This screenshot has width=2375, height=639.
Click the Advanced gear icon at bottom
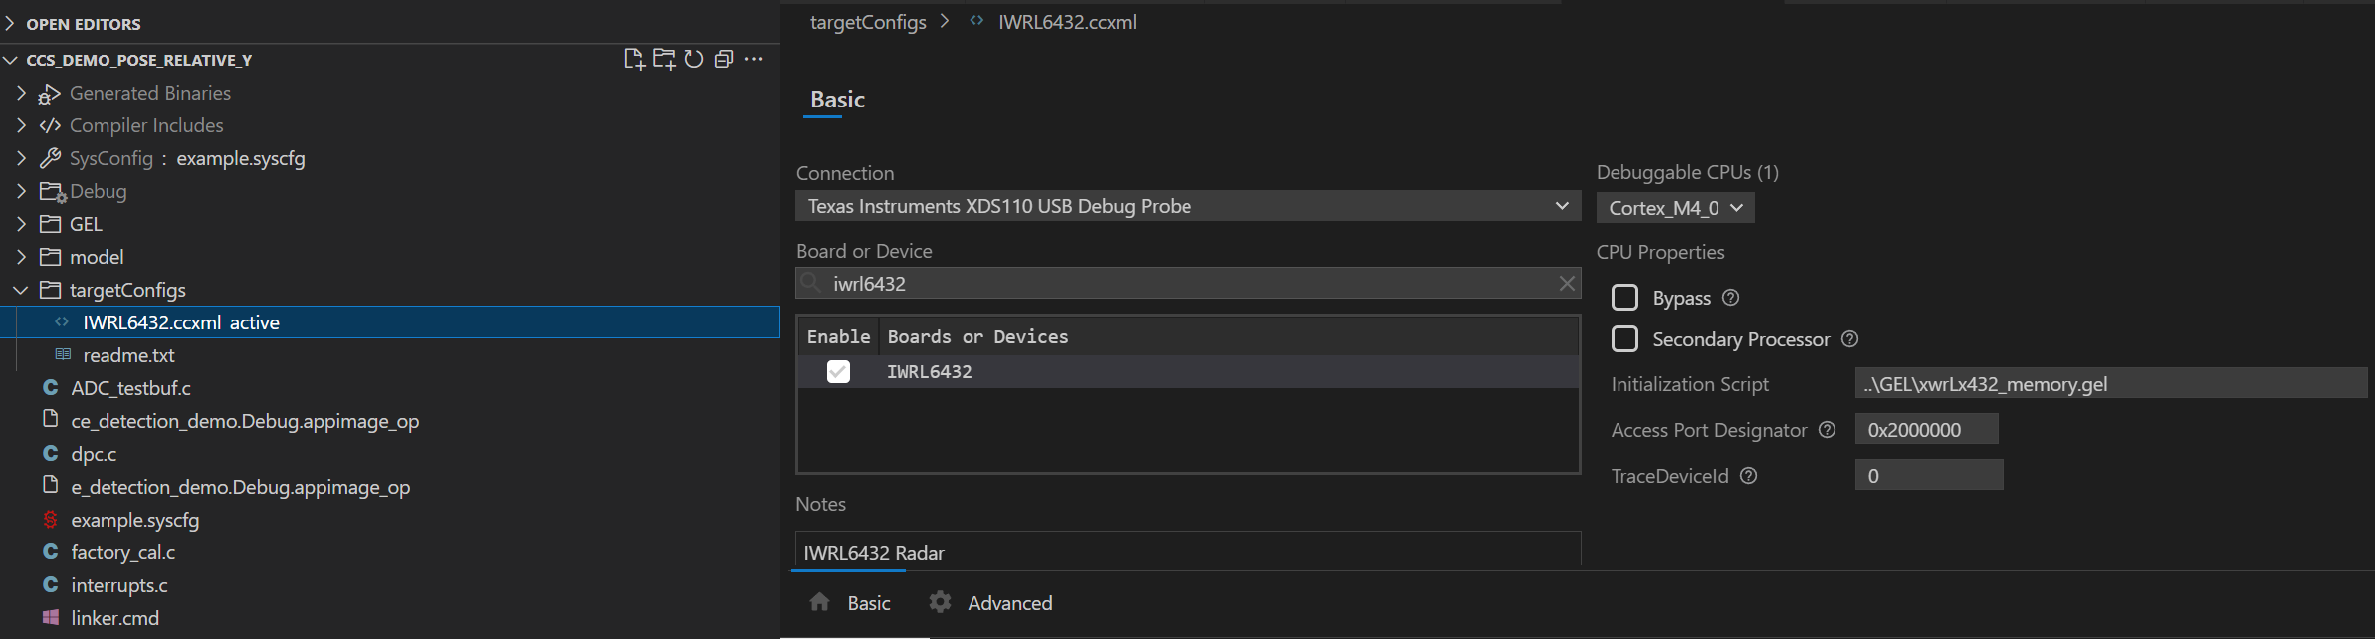point(940,602)
